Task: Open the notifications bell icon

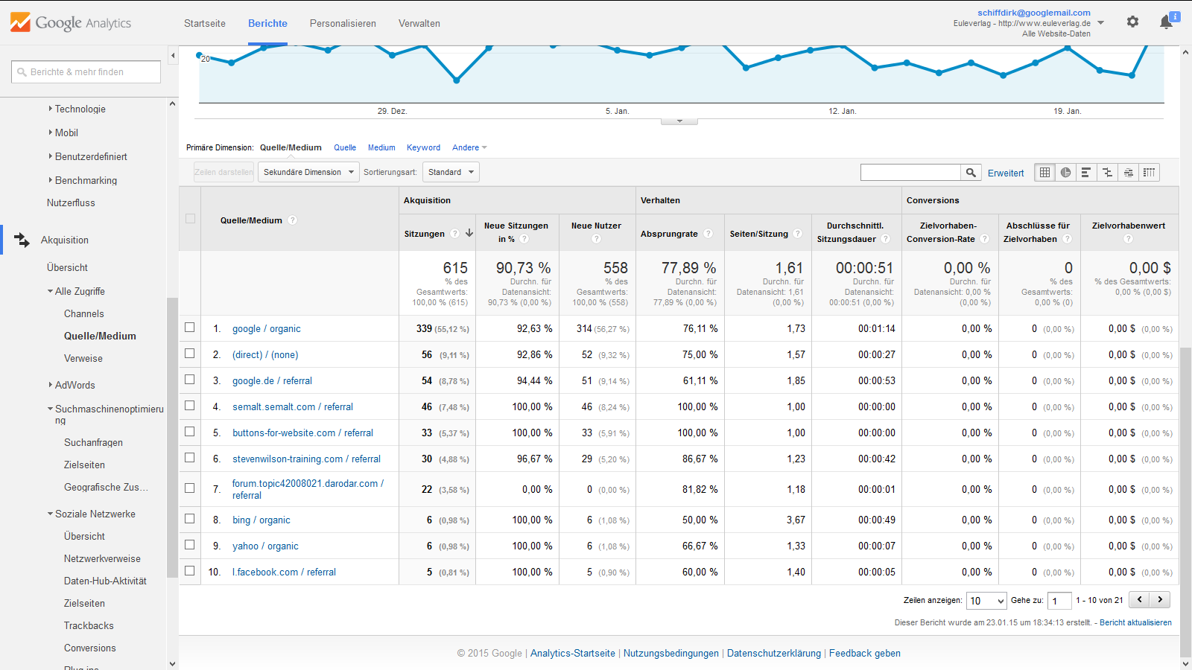Action: 1167,22
